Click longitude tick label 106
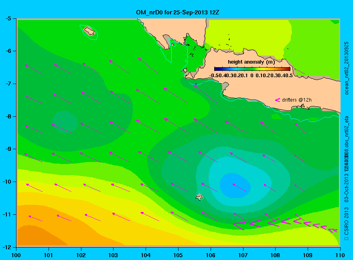The image size is (353, 260). [x=211, y=255]
